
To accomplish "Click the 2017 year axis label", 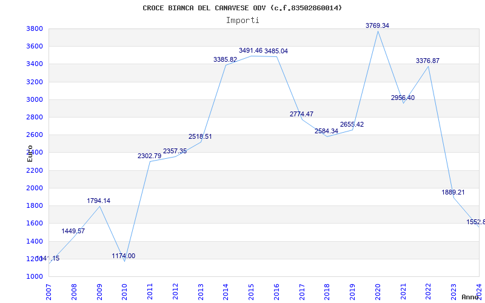I will point(302,292).
